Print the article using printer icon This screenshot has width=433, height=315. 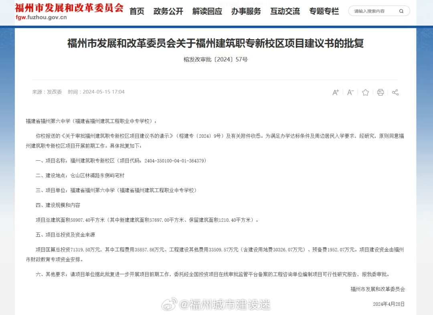(x=380, y=92)
